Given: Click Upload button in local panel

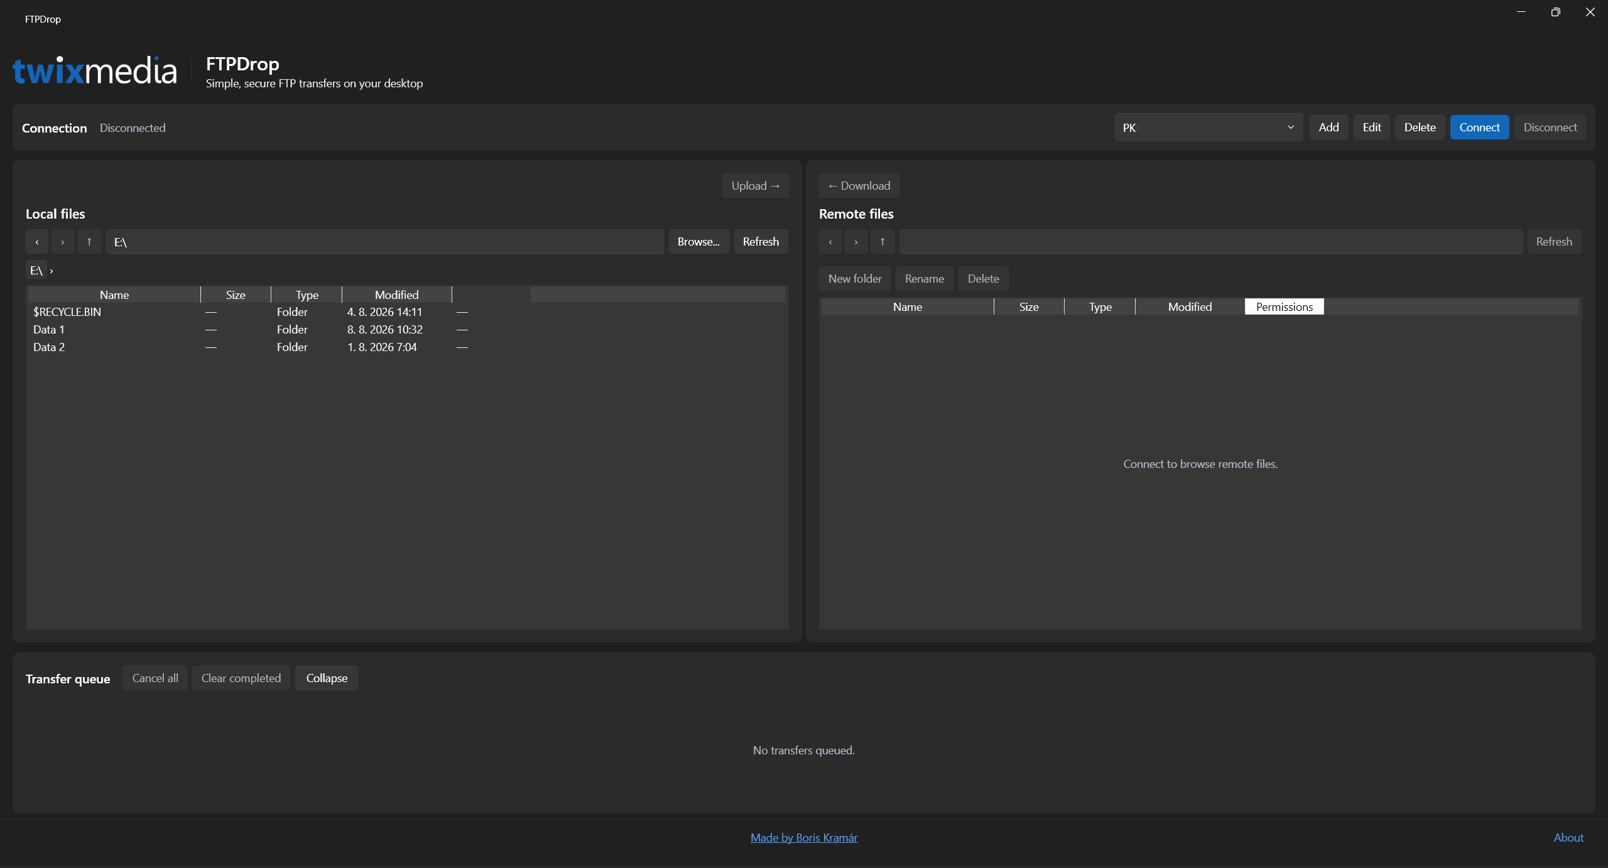Looking at the screenshot, I should coord(755,186).
